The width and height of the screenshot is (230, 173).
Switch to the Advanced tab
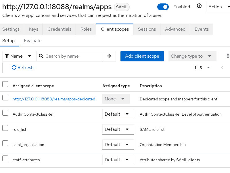pyautogui.click(x=175, y=29)
